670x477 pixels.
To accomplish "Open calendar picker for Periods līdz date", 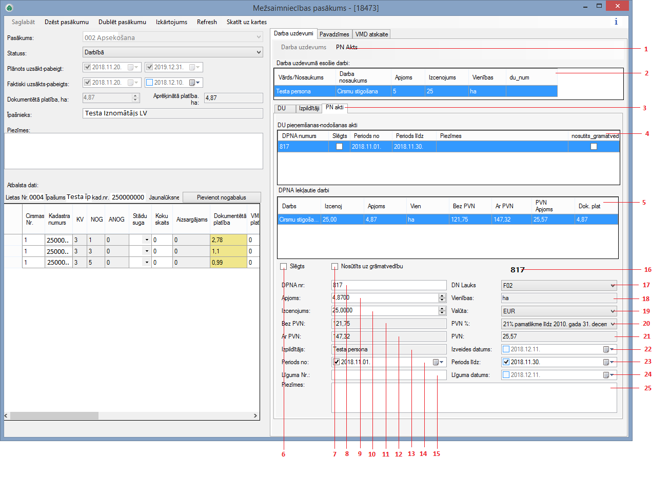I will click(x=613, y=362).
